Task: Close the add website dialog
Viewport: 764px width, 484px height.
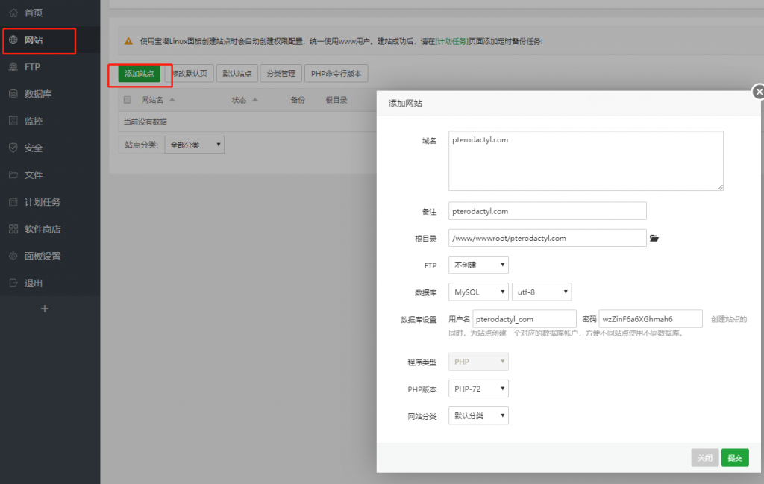Action: pyautogui.click(x=759, y=92)
